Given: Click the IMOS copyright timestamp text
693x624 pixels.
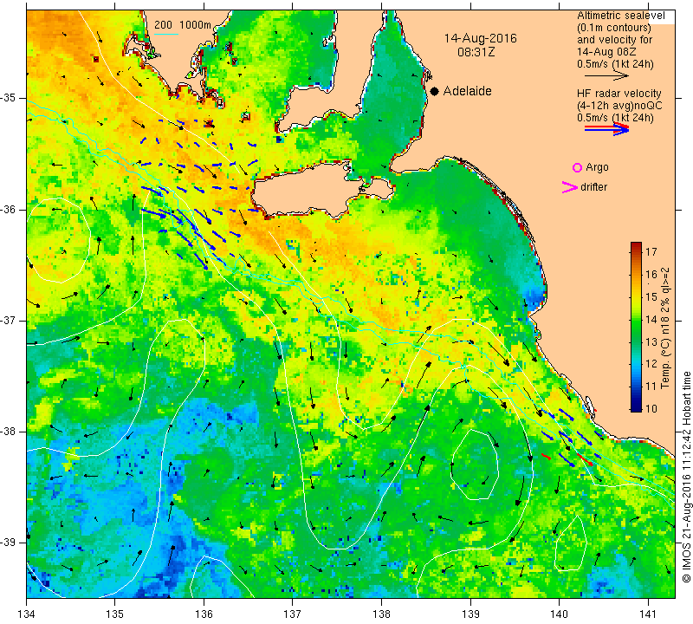Looking at the screenshot, I should point(686,477).
